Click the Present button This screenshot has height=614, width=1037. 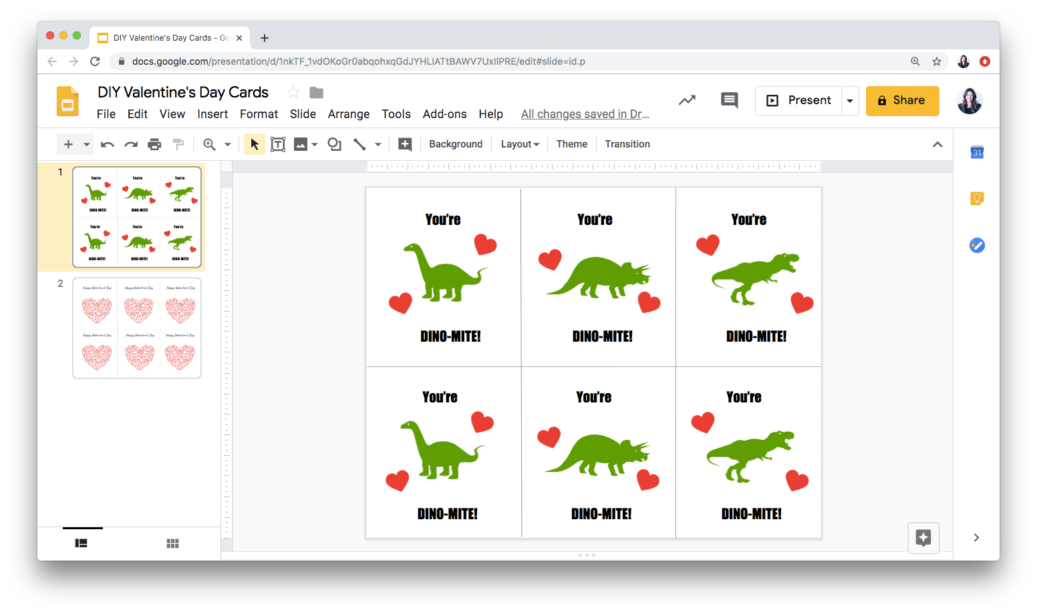[x=798, y=101]
